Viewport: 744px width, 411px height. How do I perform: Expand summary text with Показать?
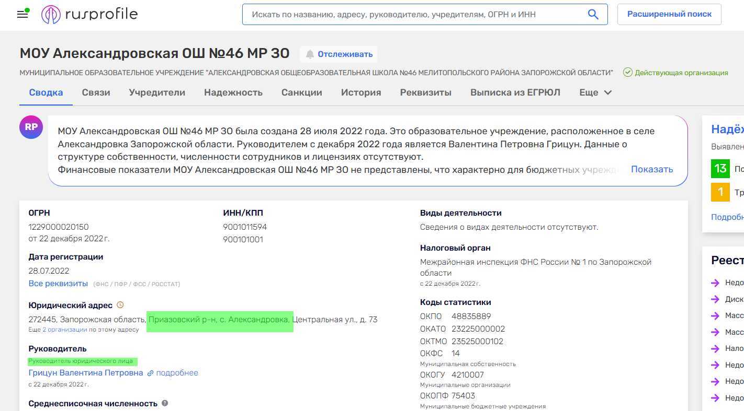[651, 169]
